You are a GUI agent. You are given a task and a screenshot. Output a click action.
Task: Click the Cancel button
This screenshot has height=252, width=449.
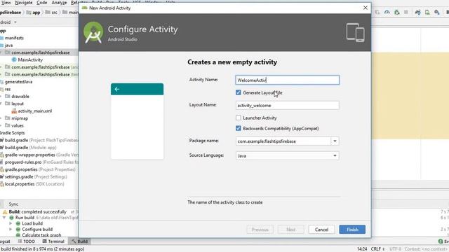tap(321, 230)
